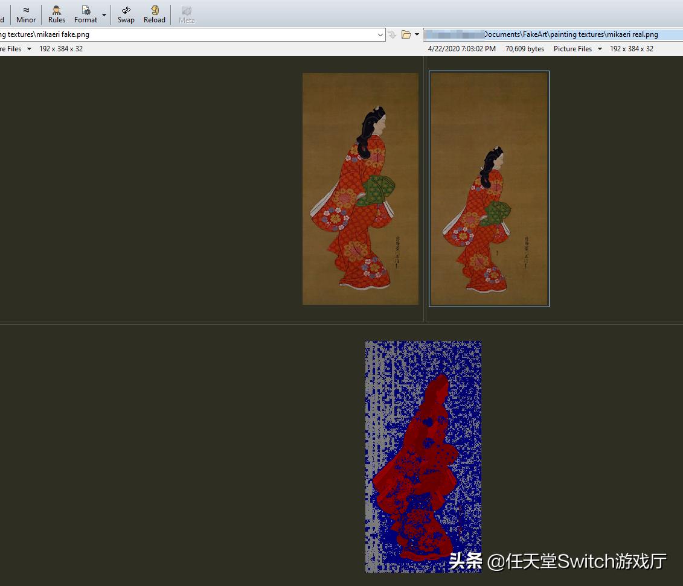This screenshot has width=683, height=586.
Task: Select the left mikaeri fake painting image
Action: point(361,189)
